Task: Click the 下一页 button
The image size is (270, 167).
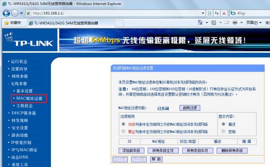Action: (139, 159)
